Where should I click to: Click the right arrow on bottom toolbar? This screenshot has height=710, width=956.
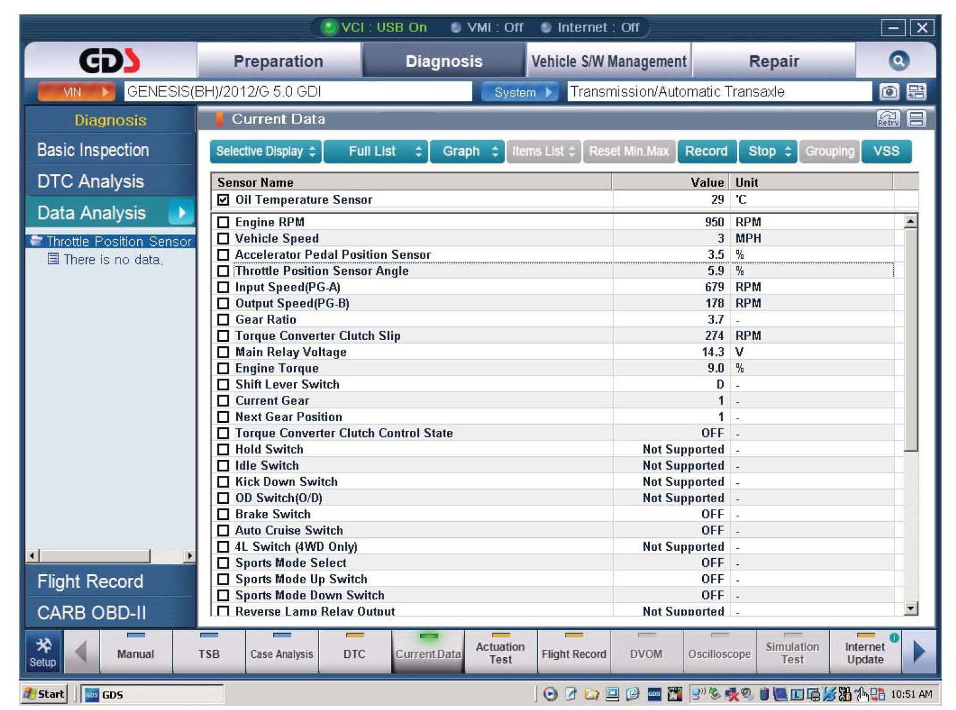pyautogui.click(x=919, y=652)
